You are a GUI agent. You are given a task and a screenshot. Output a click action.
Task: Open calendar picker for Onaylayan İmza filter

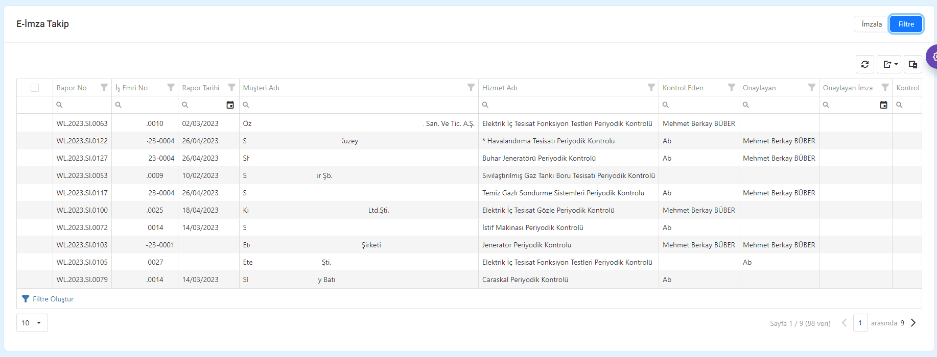tap(883, 105)
